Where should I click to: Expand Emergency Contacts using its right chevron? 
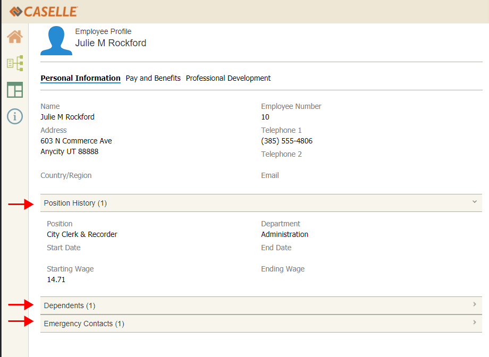click(474, 322)
